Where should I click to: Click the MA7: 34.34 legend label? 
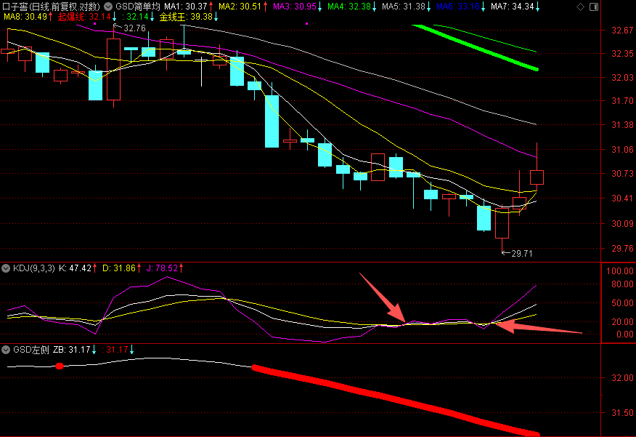516,7
